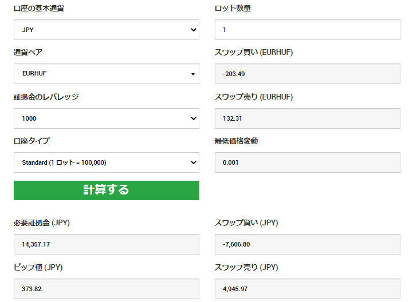
Task: Open the 口座タイプ Standard dropdown
Action: [107, 162]
